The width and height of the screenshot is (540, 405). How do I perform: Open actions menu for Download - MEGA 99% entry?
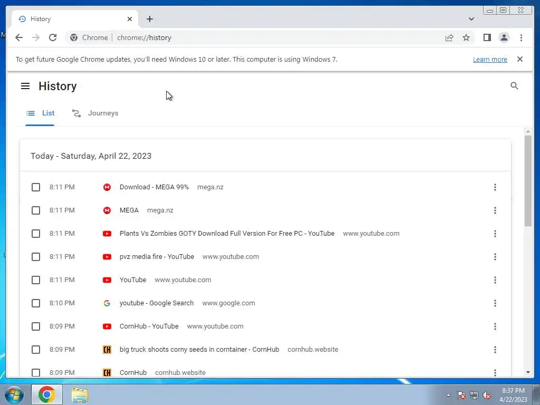coord(495,187)
